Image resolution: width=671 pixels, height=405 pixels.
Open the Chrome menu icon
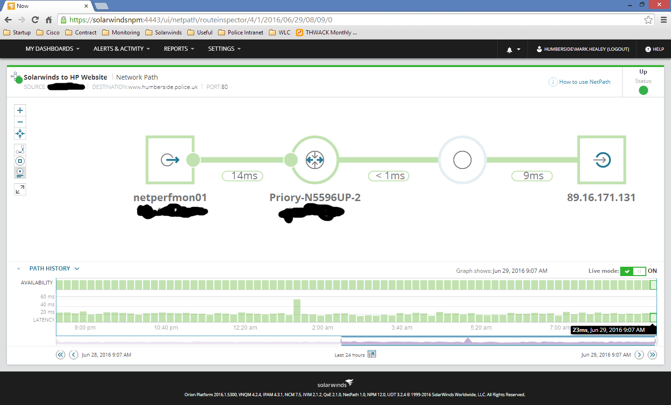click(664, 20)
